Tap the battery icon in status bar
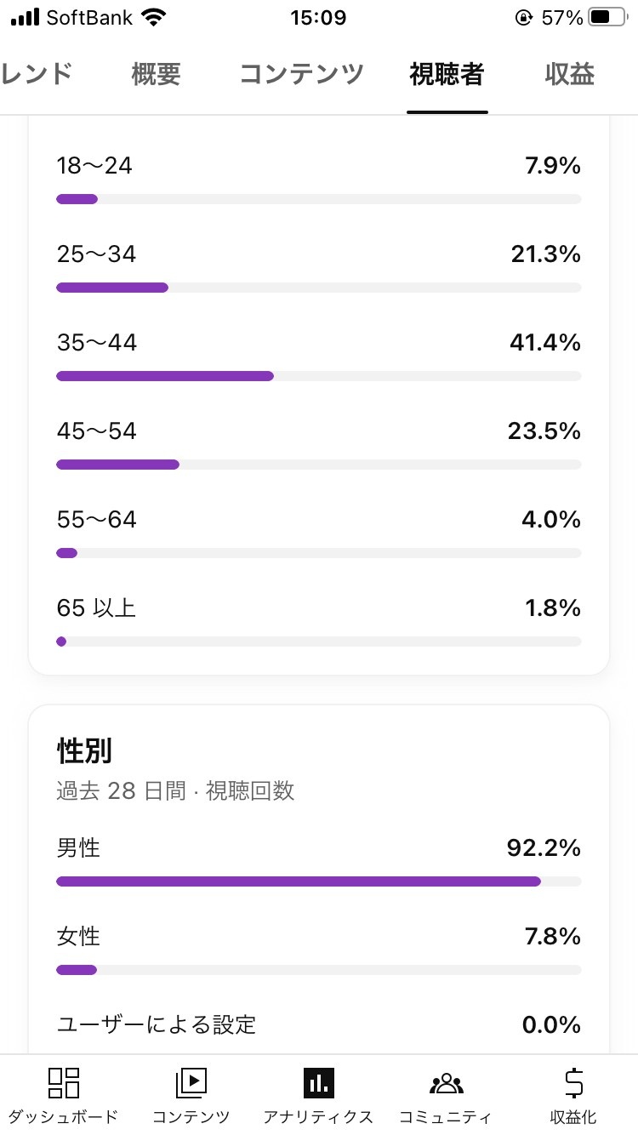638x1135 pixels. (606, 18)
